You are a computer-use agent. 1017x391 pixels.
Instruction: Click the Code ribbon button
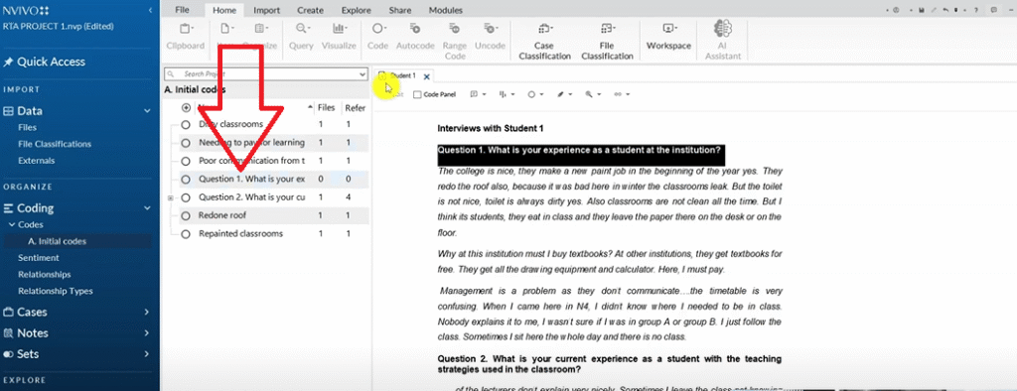[x=378, y=37]
